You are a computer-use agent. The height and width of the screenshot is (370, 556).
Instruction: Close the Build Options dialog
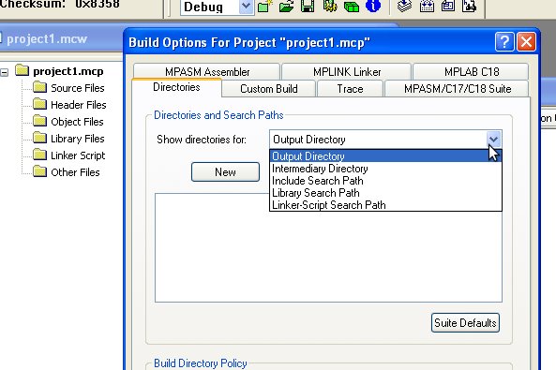pos(526,42)
